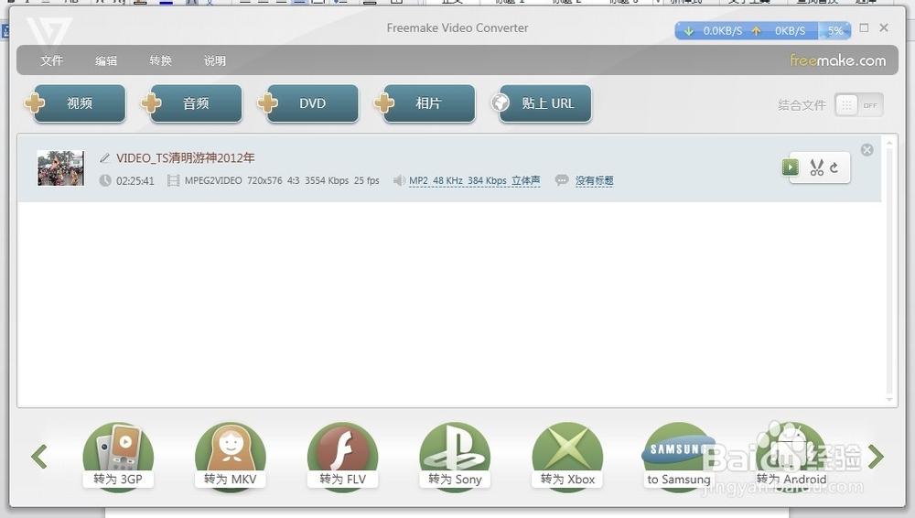Choose the to Samsung format
The width and height of the screenshot is (915, 518).
tap(679, 457)
